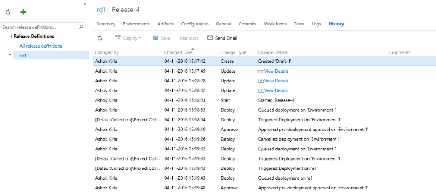
Task: Click Release-4 title in header
Action: point(126,10)
